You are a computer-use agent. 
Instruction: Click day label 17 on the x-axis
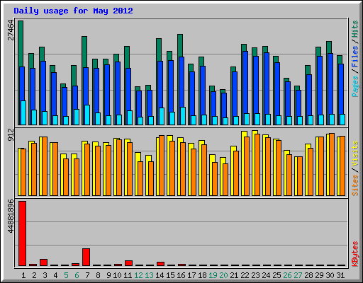[191, 275]
